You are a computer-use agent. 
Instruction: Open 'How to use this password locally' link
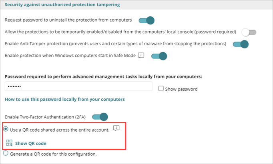(64, 99)
